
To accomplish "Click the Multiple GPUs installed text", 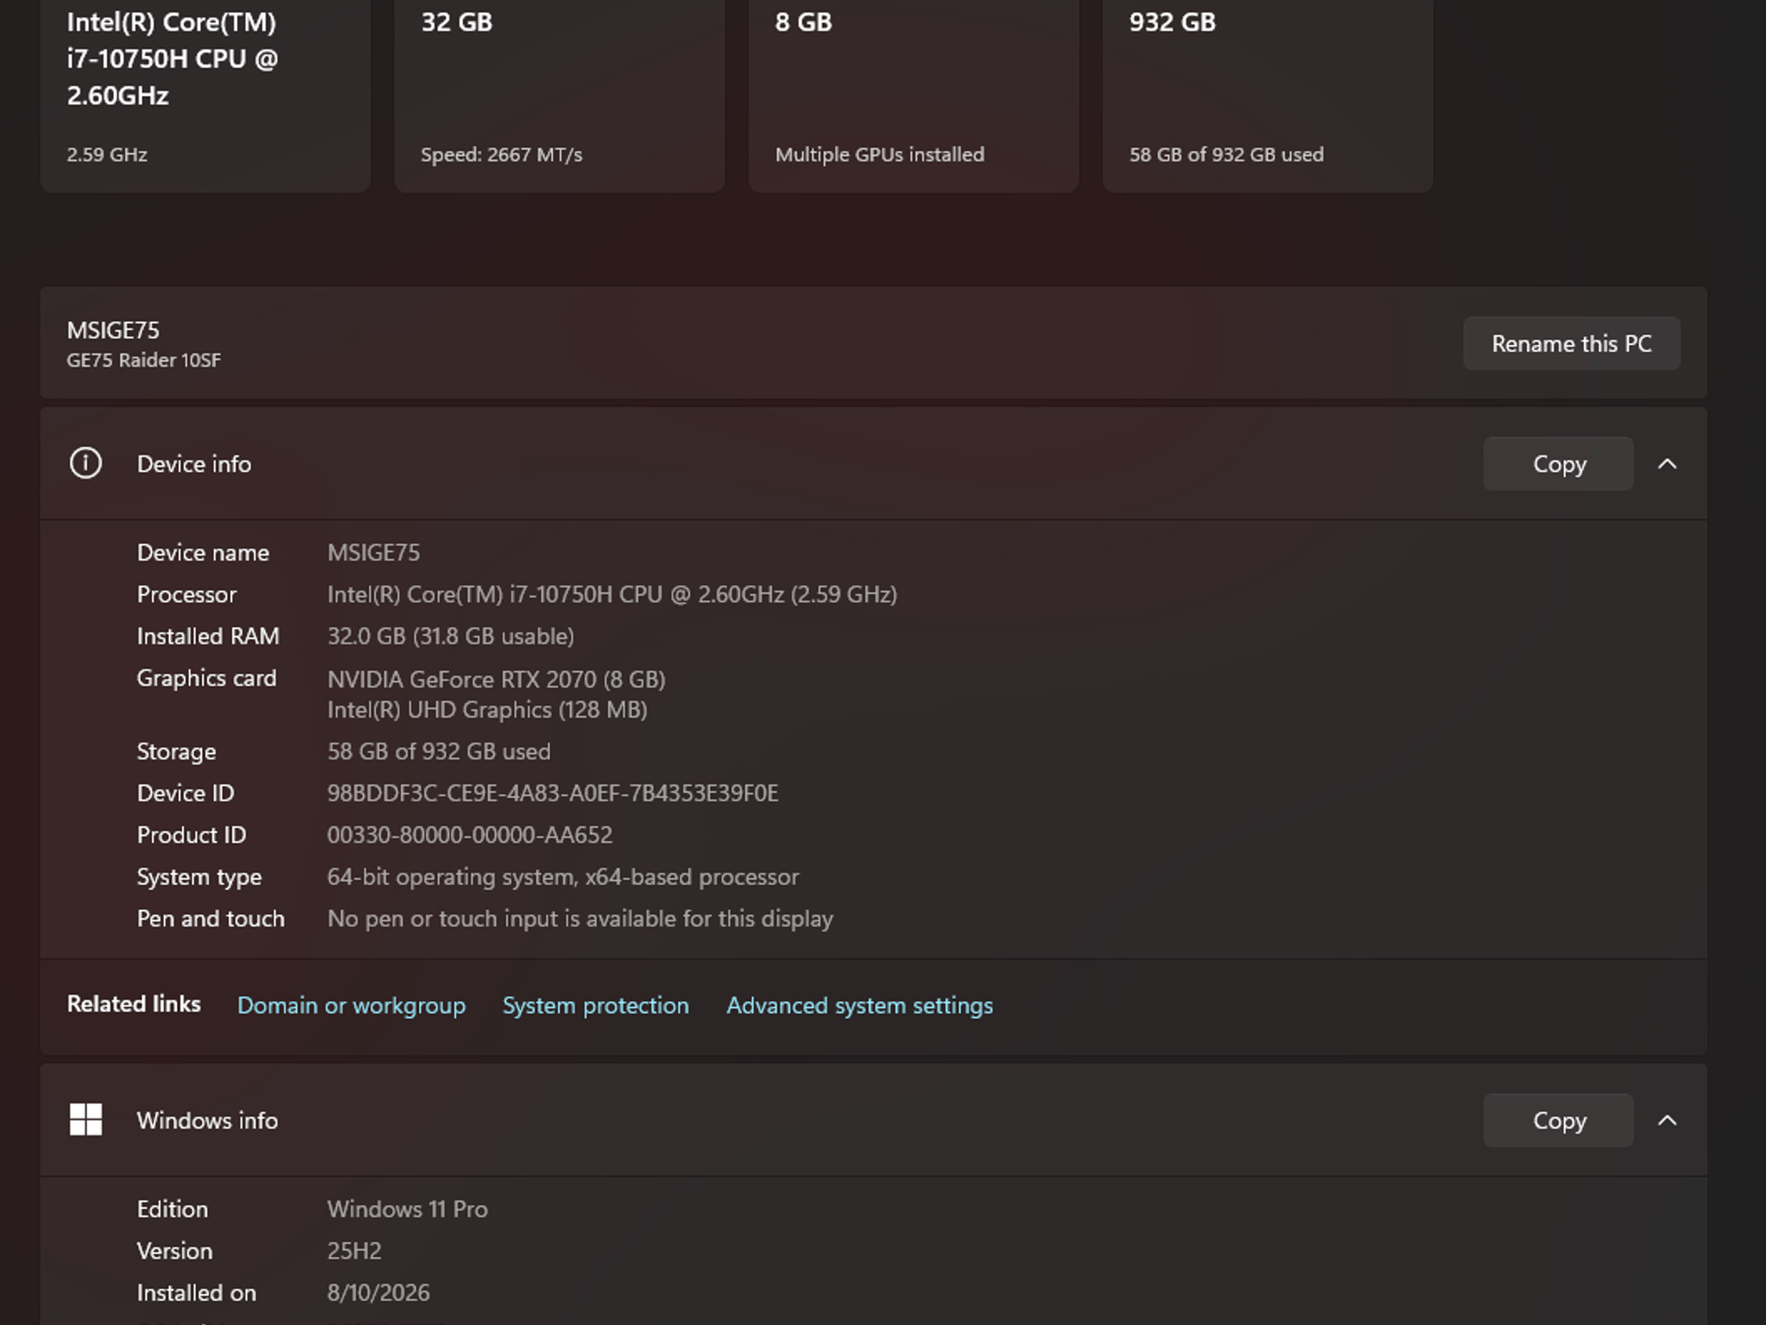I will pos(880,154).
